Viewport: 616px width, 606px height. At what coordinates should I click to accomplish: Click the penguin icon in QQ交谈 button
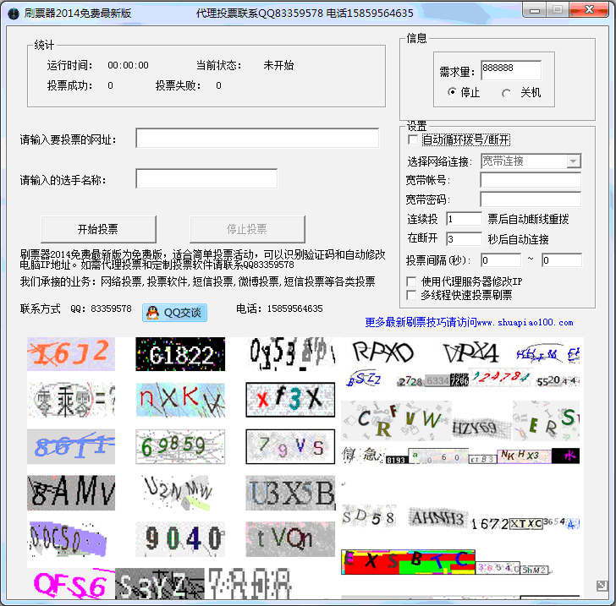point(153,313)
